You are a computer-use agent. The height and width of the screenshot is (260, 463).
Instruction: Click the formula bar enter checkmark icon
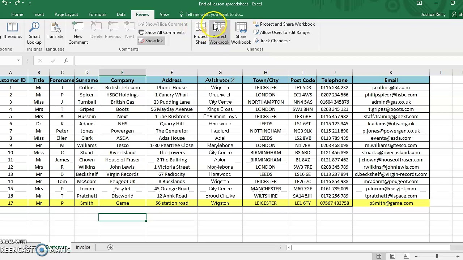[53, 61]
